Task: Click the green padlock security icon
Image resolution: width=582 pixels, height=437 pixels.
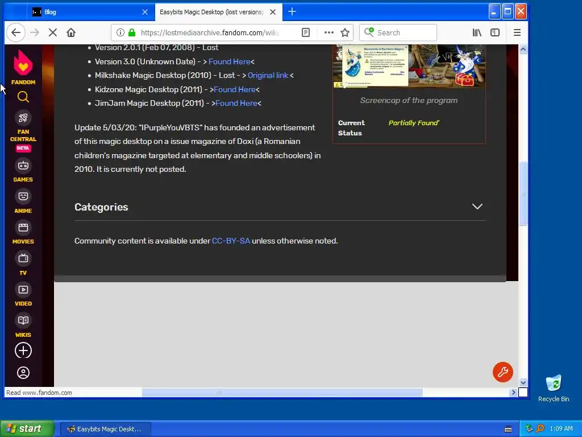Action: point(132,32)
